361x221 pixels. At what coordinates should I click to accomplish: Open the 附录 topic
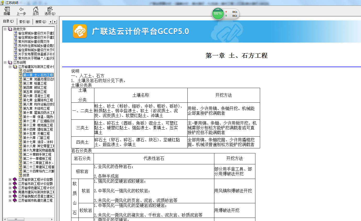point(26,175)
